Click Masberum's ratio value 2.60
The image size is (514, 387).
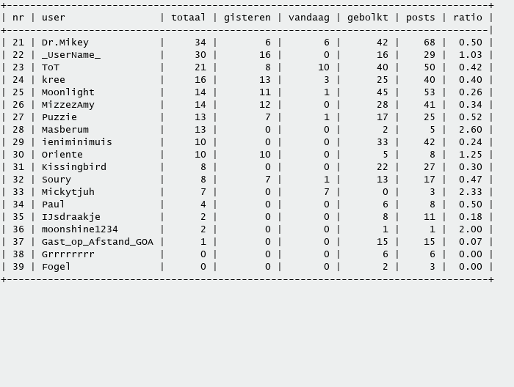[470, 130]
